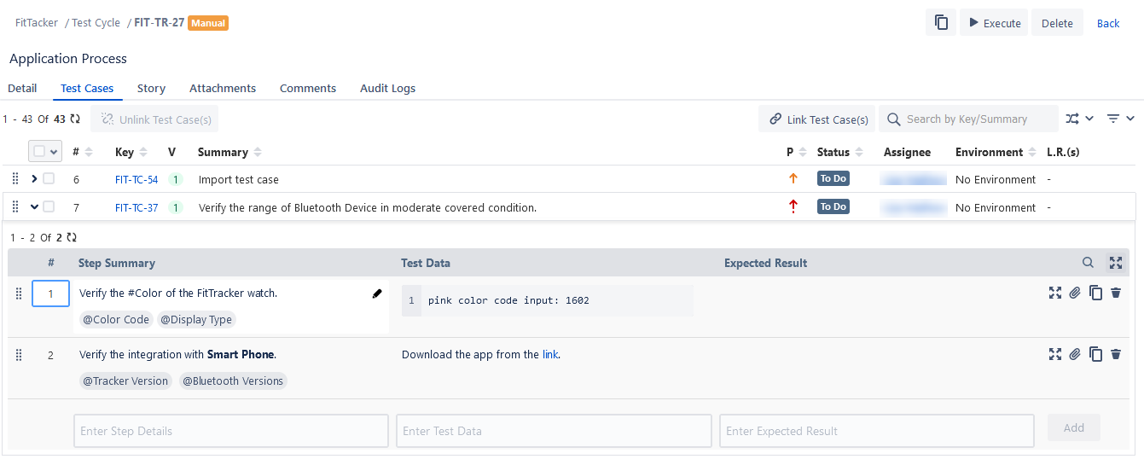Screen dimensions: 1144x459
Task: View the Audit Logs tab
Action: [x=387, y=88]
